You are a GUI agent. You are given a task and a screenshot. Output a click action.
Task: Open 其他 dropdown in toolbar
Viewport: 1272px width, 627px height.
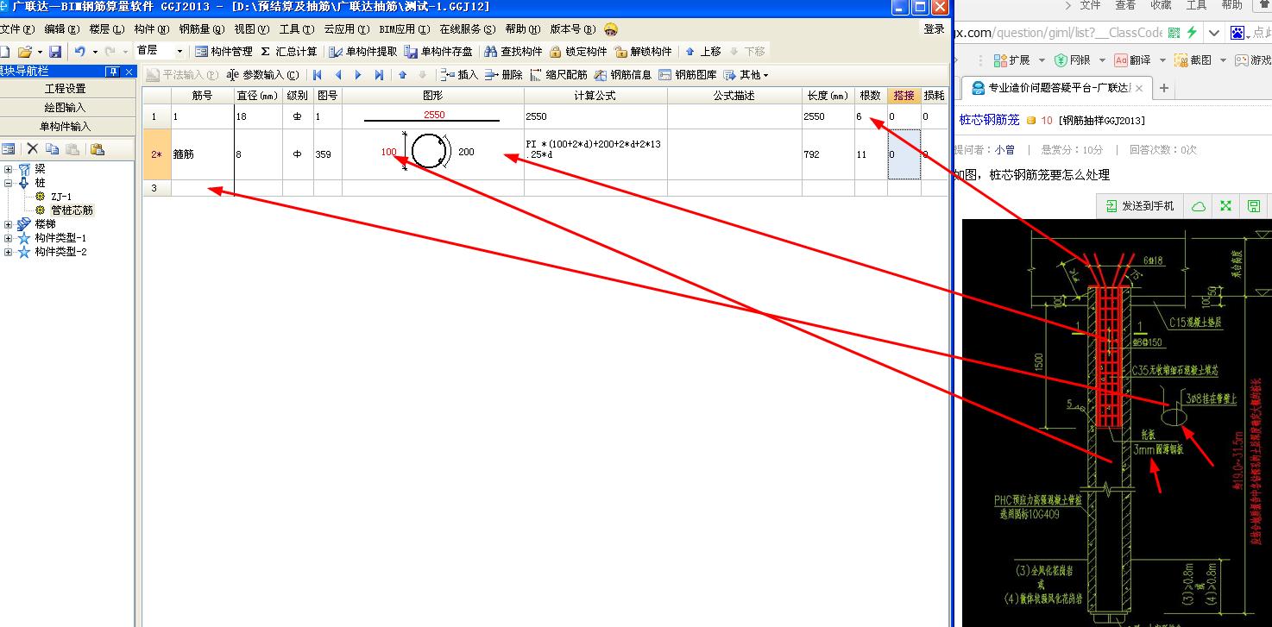pos(746,75)
